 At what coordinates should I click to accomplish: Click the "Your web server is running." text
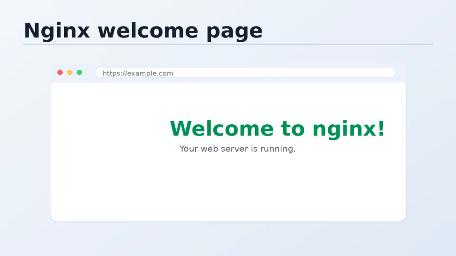(237, 148)
